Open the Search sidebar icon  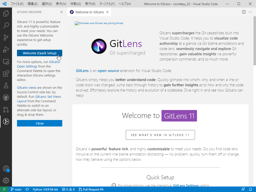click(6, 25)
